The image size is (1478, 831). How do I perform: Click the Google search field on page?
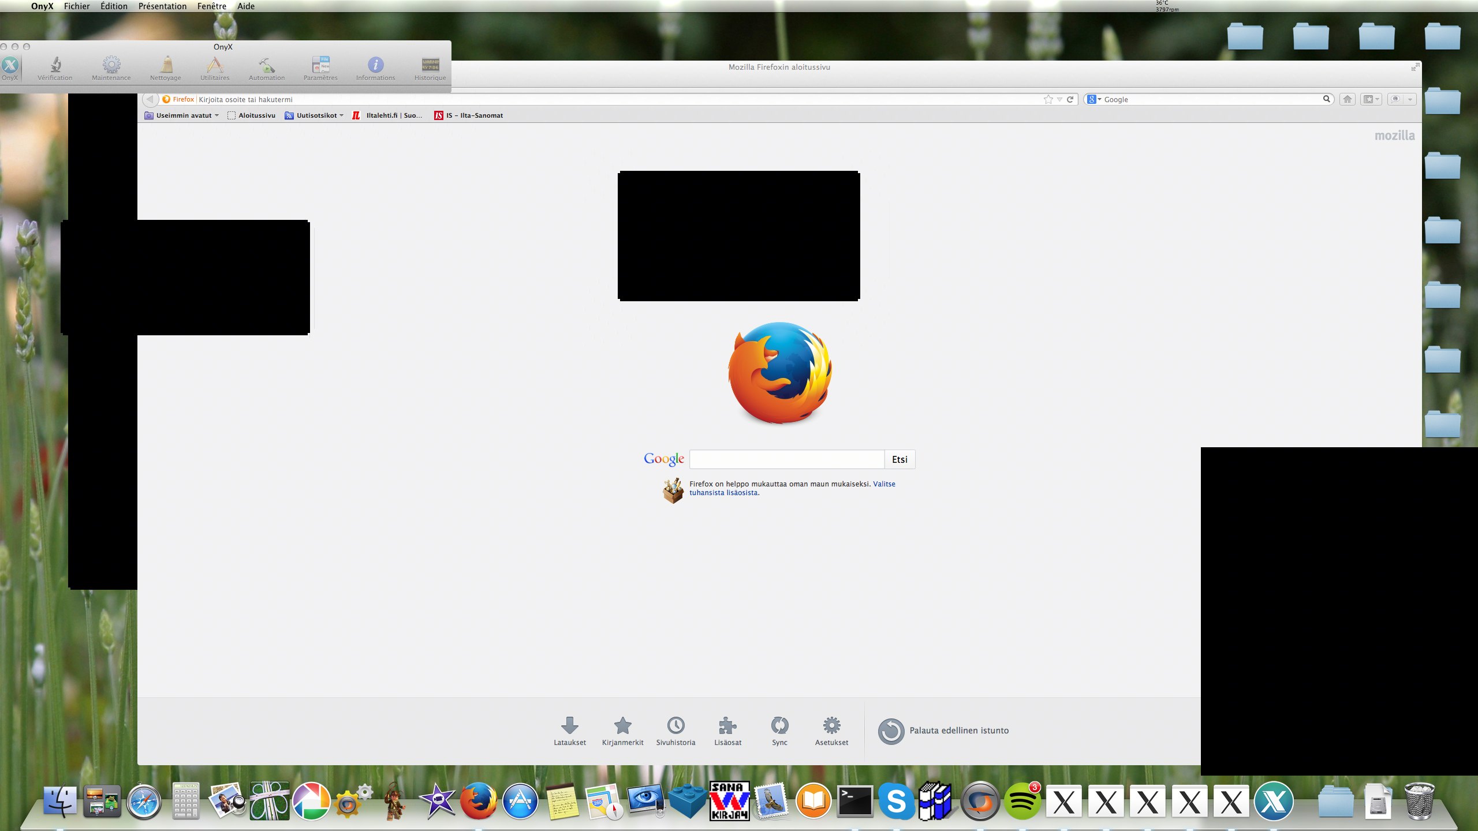pyautogui.click(x=786, y=459)
